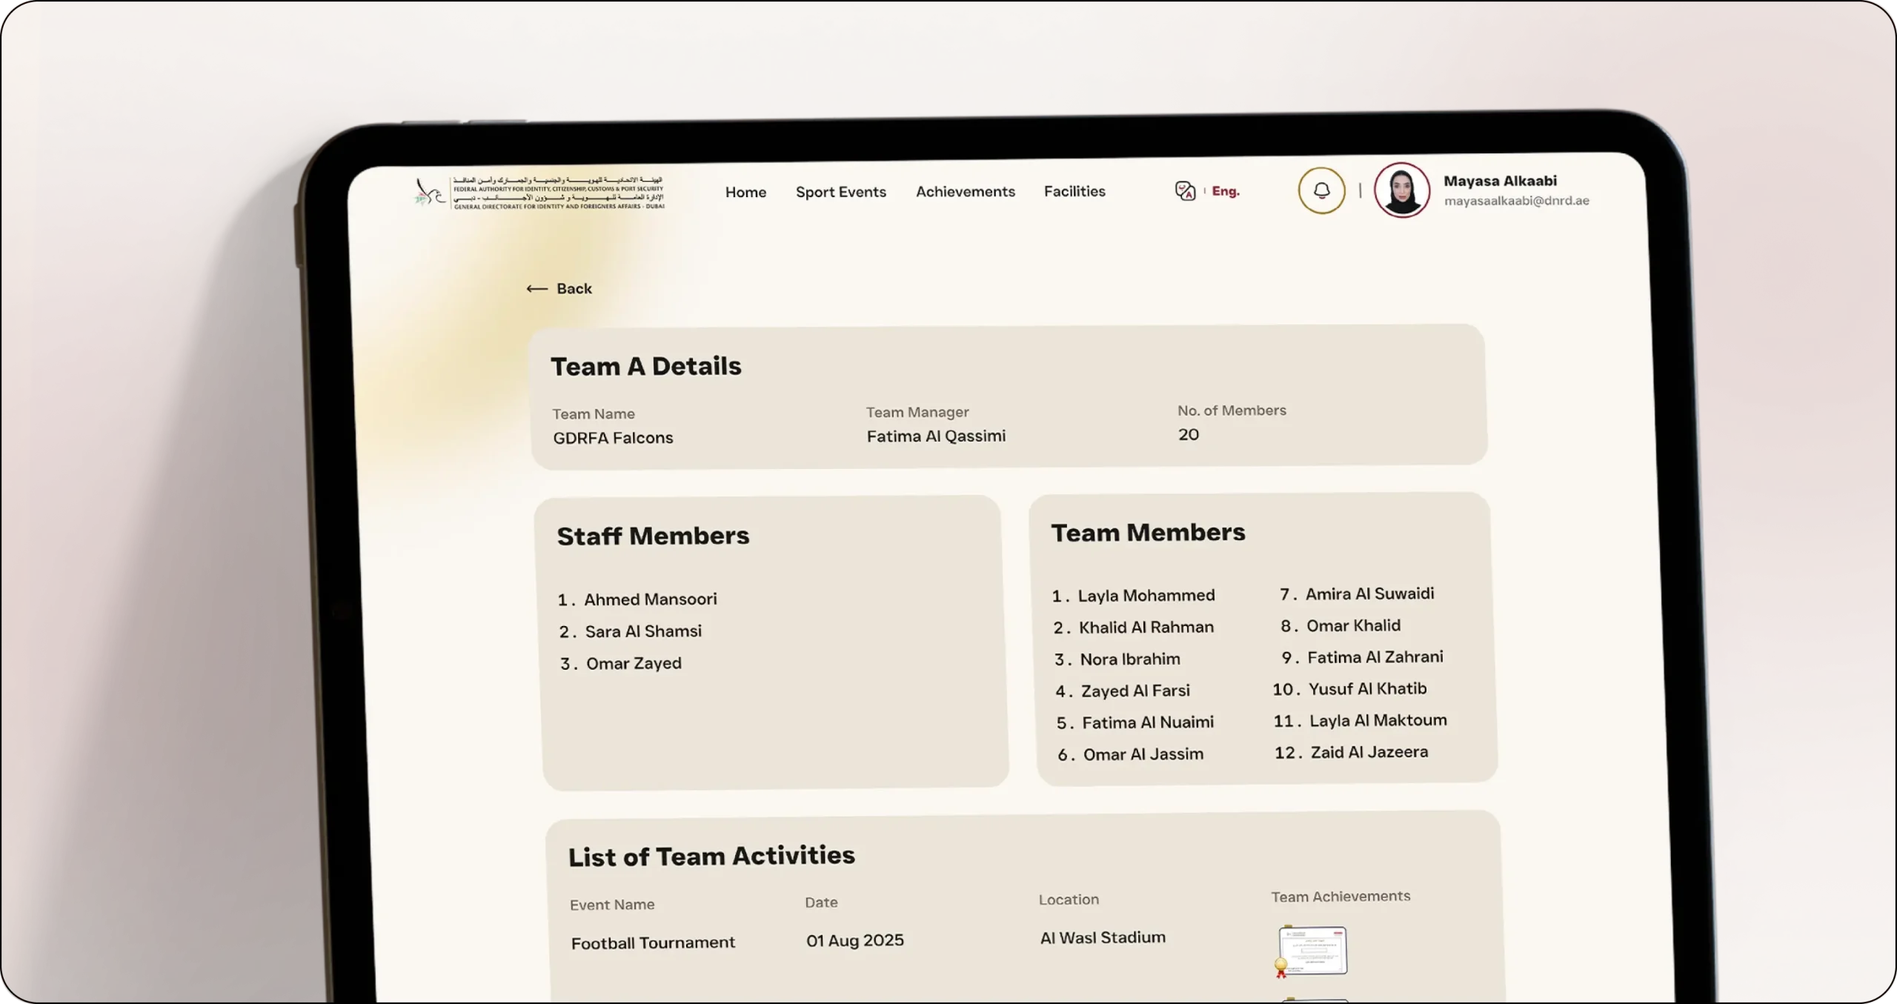Click the notification bell icon
Screen dimensions: 1897x1004
coord(1321,190)
